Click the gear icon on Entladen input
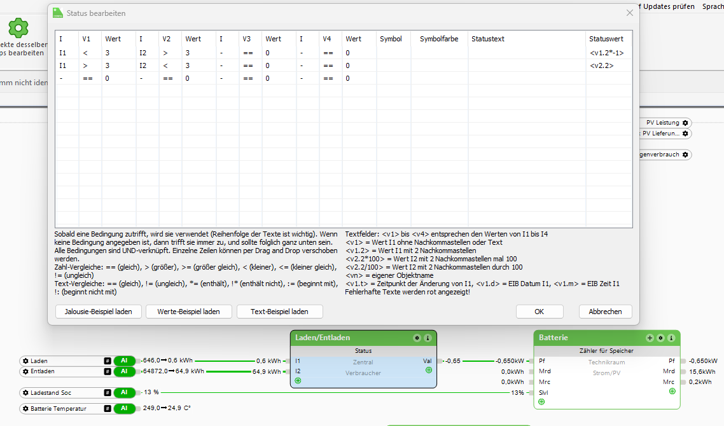Screen dimensions: 724x426 [x=25, y=371]
